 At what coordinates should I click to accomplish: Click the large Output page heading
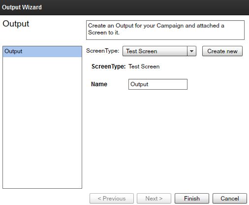click(x=16, y=24)
